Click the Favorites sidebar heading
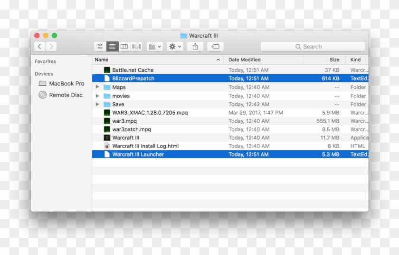 coord(45,61)
